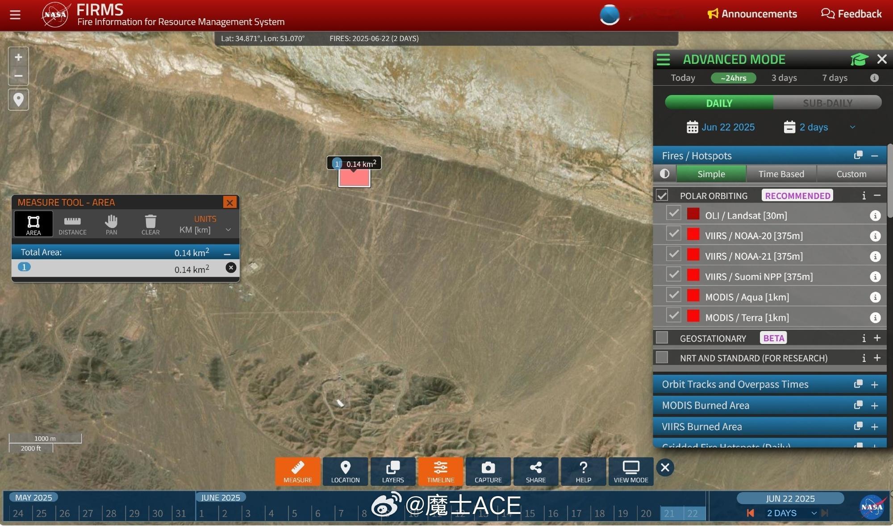
Task: Pop out the Fires / Hotspots panel
Action: pos(858,155)
